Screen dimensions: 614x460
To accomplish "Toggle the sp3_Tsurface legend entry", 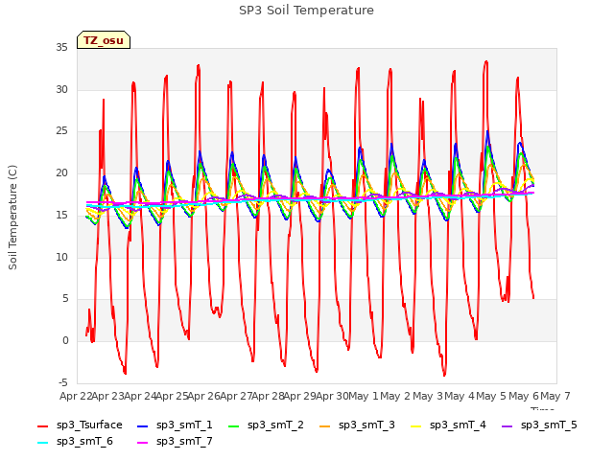I will pyautogui.click(x=80, y=425).
